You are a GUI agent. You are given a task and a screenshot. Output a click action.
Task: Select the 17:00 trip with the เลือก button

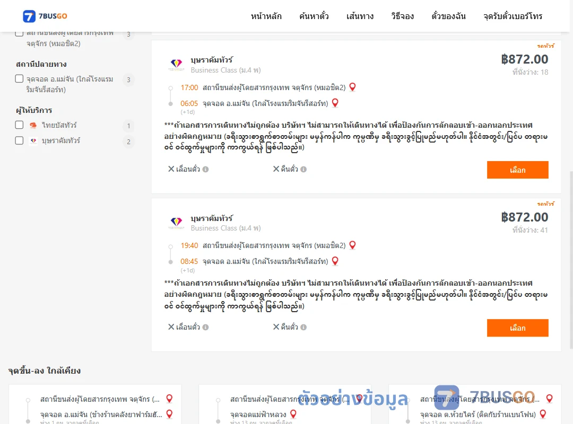[x=517, y=170]
